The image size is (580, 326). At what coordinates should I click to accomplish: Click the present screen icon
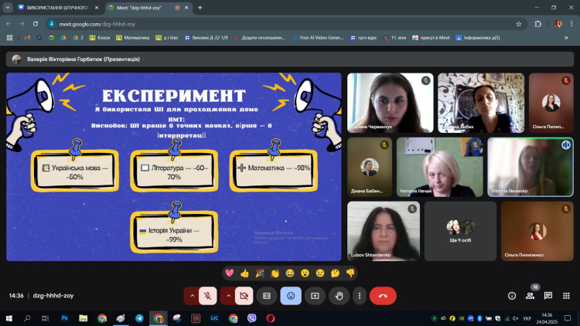coord(315,295)
